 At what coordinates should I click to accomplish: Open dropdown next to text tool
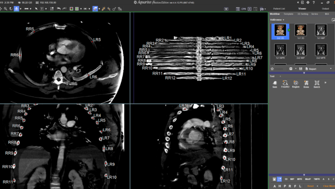[46, 9]
